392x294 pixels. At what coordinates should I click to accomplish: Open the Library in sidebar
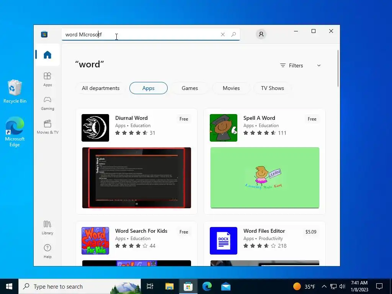pos(47,227)
